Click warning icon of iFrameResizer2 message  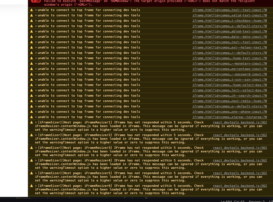tap(32, 135)
